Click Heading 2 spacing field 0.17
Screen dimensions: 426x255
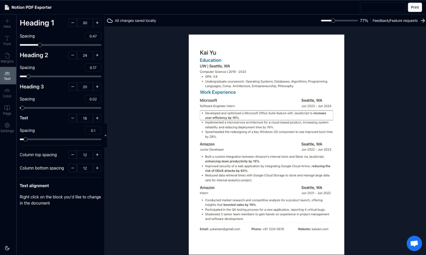(x=93, y=68)
